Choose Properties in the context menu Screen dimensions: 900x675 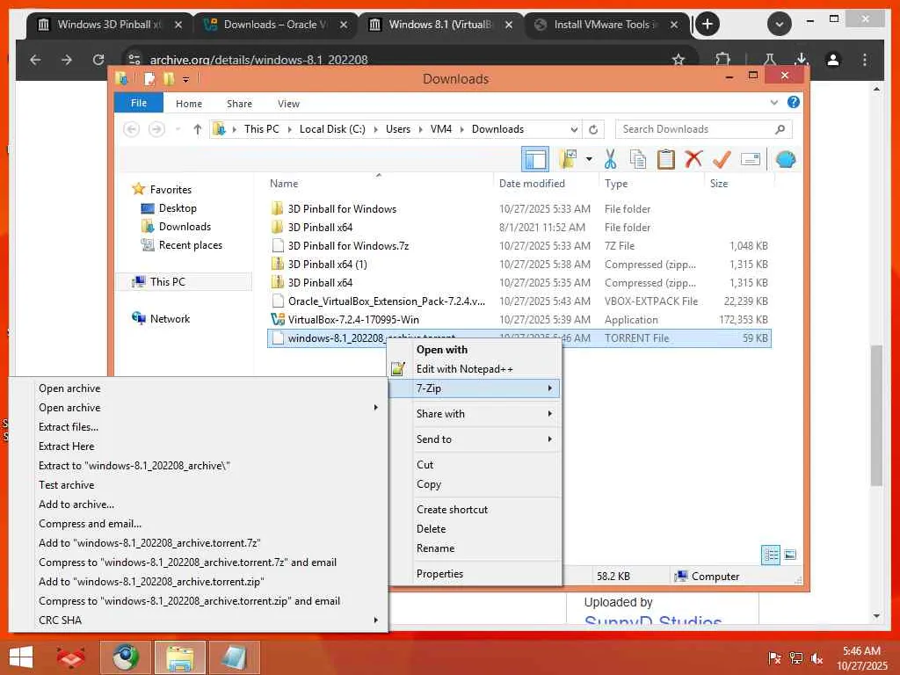475,573
